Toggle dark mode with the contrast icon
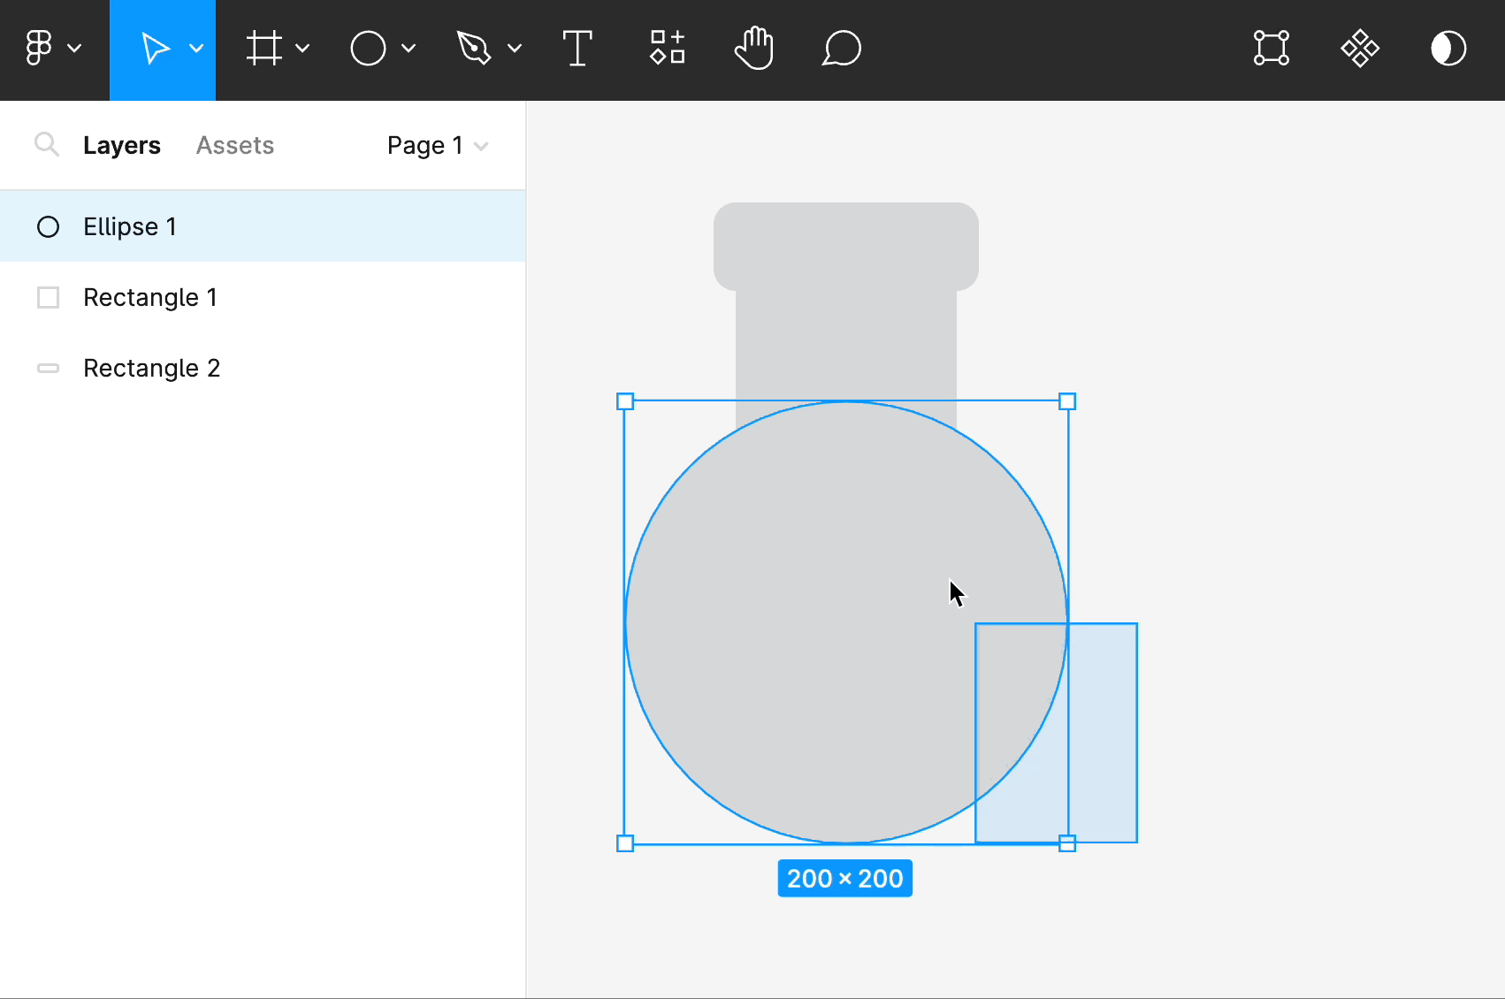Screen dimensions: 1505x999 [x=1449, y=49]
